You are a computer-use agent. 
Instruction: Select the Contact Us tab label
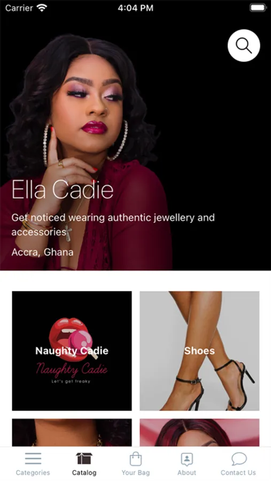[x=238, y=473]
